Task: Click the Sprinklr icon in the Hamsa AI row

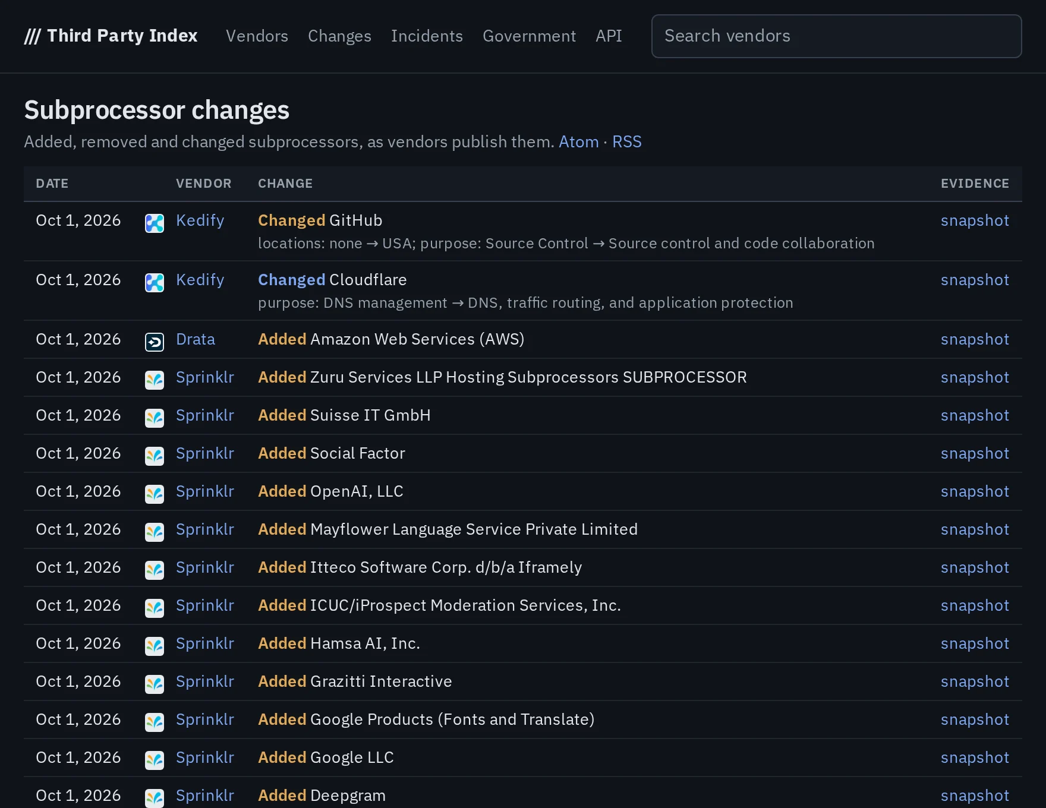Action: click(155, 646)
